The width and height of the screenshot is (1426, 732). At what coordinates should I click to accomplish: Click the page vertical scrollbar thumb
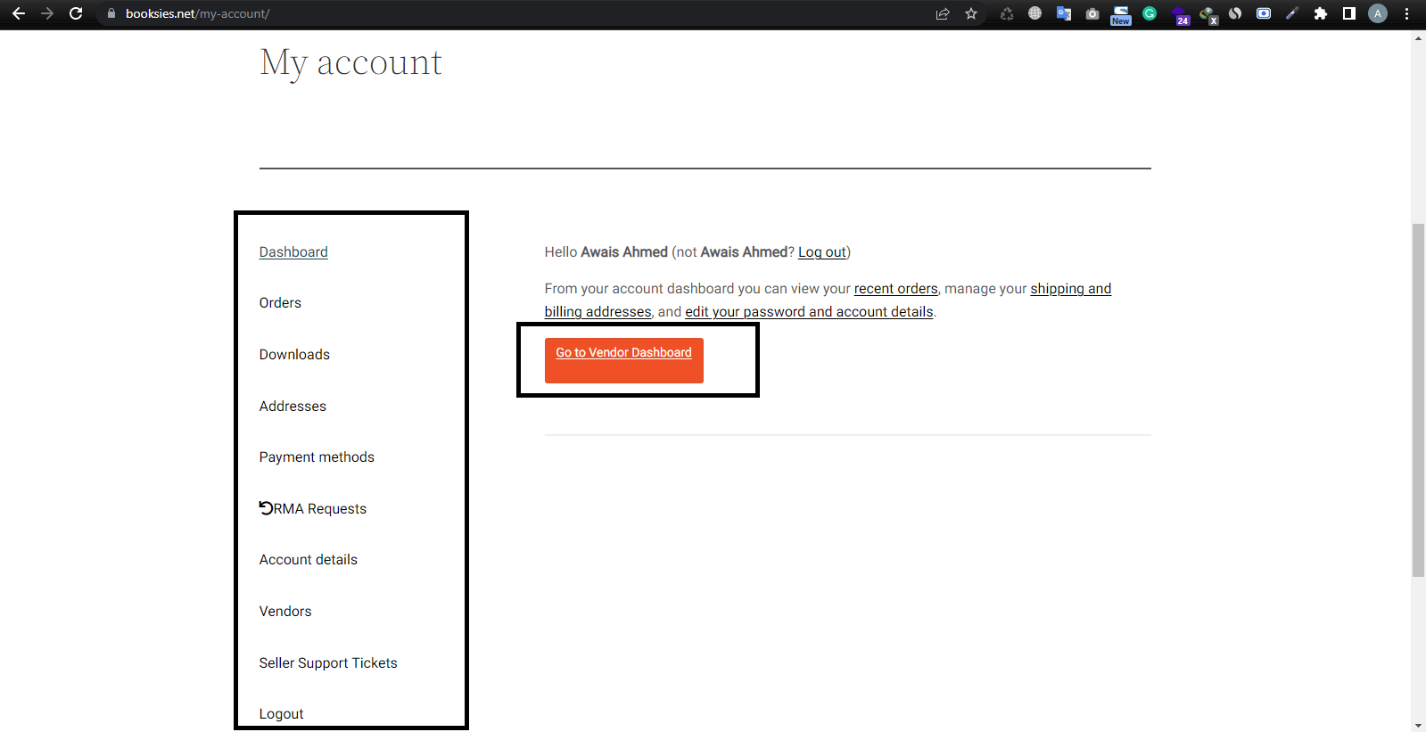(x=1418, y=400)
